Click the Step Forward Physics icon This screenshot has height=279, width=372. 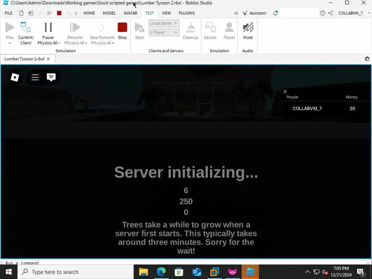[x=102, y=27]
